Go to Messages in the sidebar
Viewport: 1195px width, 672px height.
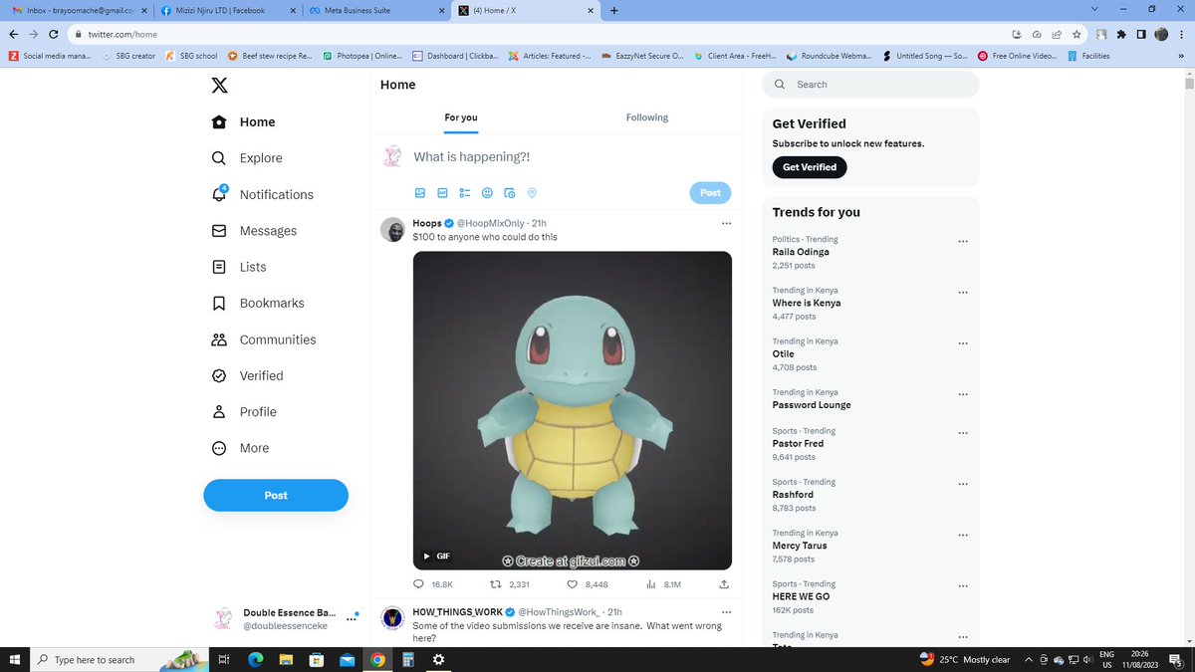click(254, 231)
